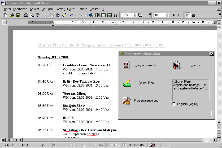Toggle the MAK status indicator
The height and width of the screenshot is (148, 222).
click(101, 145)
